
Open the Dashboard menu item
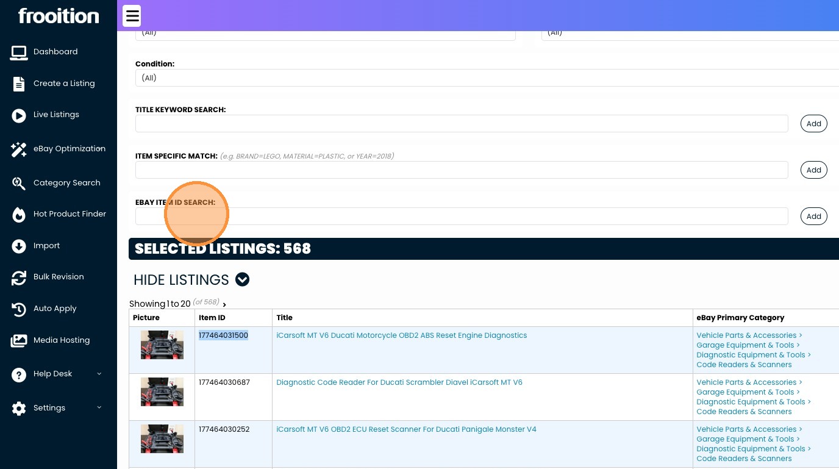[55, 52]
